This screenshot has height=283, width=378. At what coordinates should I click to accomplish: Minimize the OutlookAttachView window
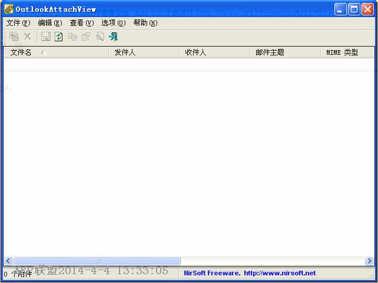point(340,9)
